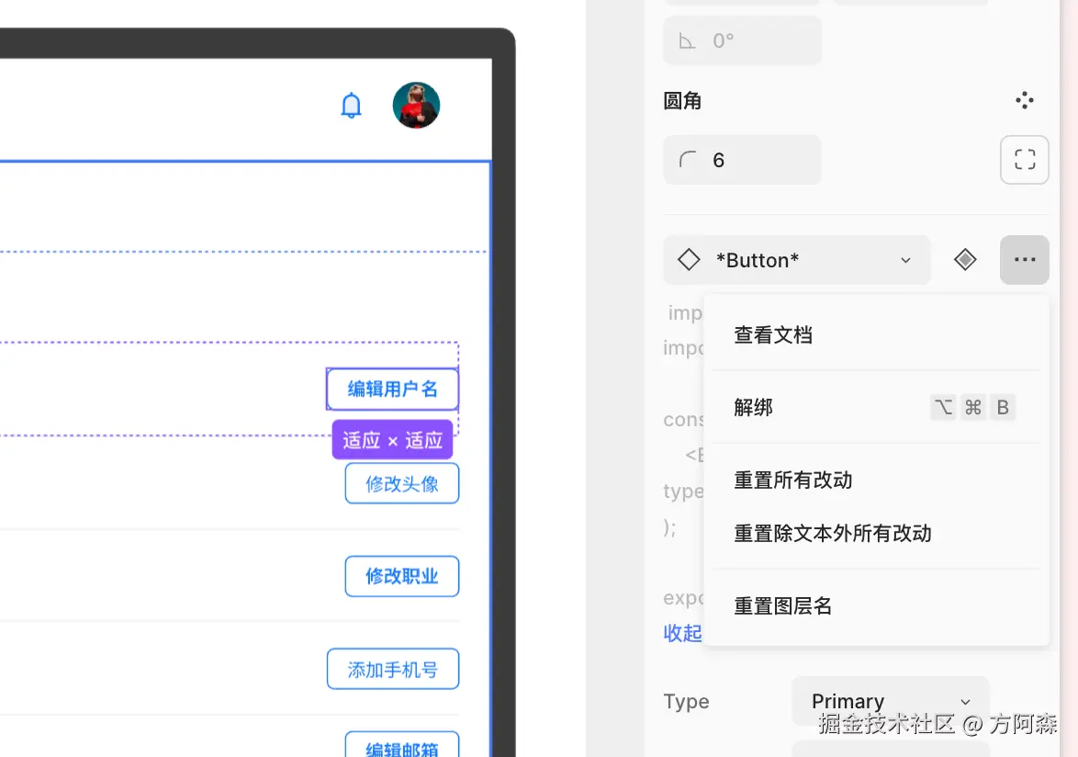The image size is (1078, 757).
Task: Click the four-dot icon next to 圆角
Action: tap(1025, 100)
